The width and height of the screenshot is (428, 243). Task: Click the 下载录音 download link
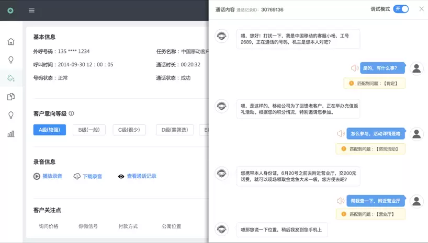pos(88,176)
